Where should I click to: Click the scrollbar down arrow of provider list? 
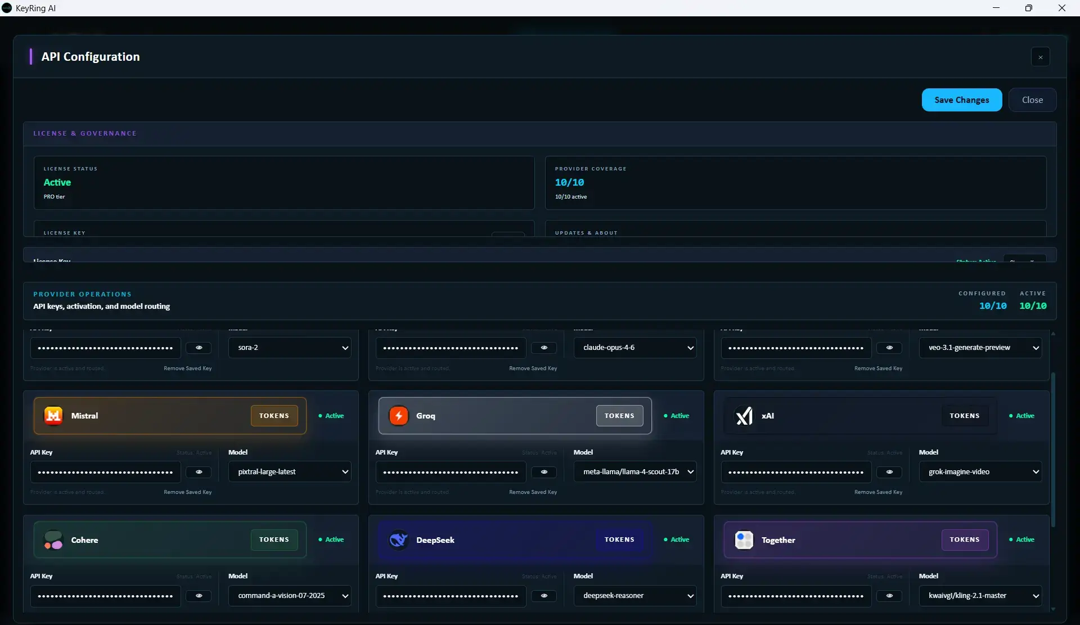[x=1053, y=609]
